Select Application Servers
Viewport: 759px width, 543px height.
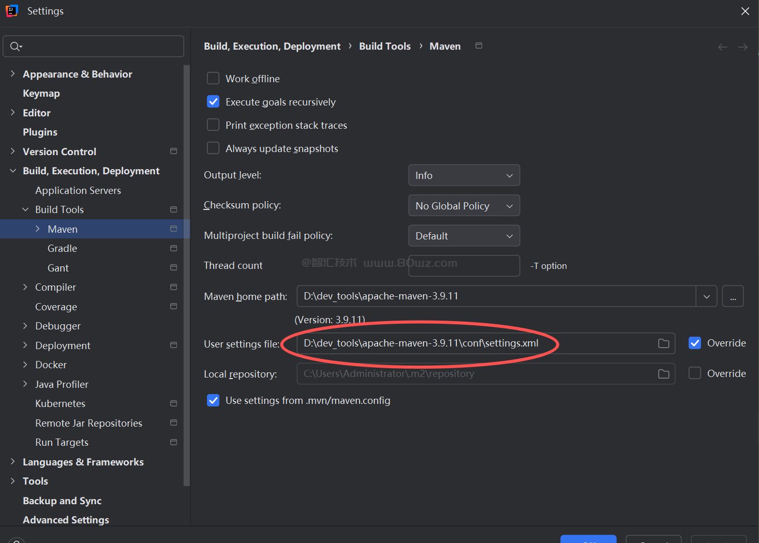pyautogui.click(x=78, y=190)
